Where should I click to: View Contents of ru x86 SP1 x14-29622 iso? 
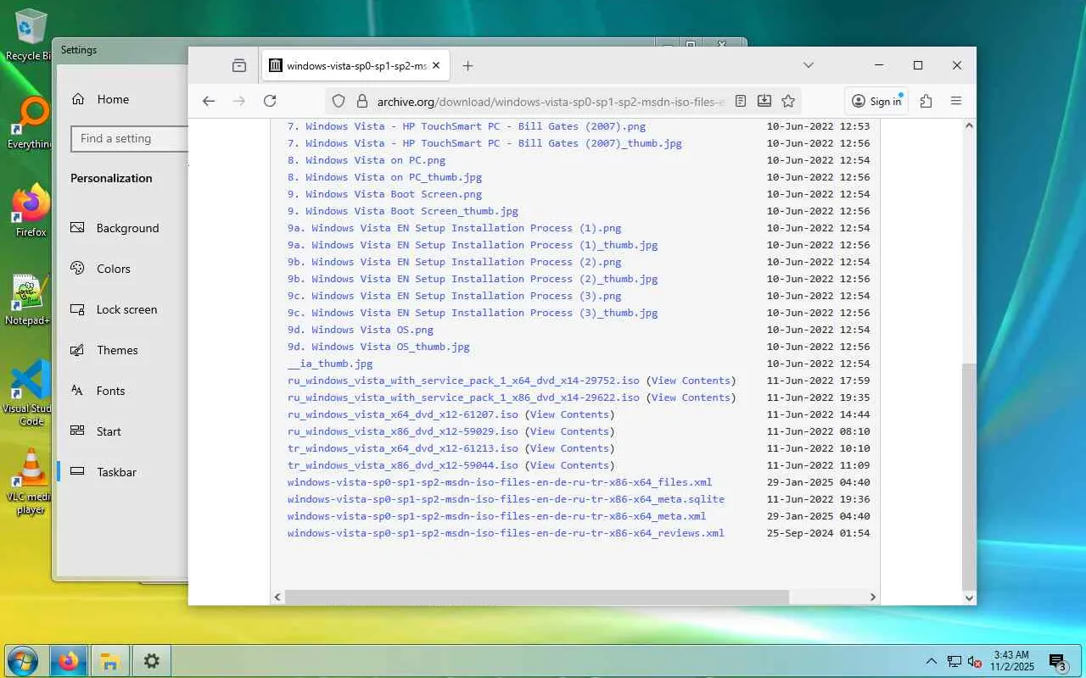(691, 397)
